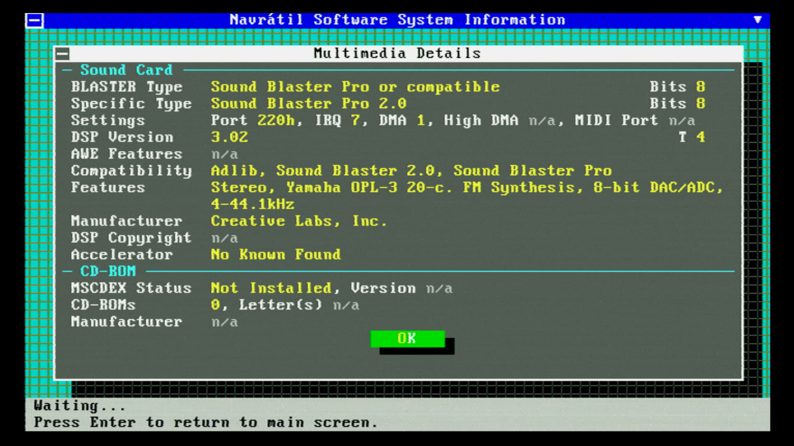The image size is (794, 446).
Task: Click the Multimedia Details title bar
Action: 397,53
